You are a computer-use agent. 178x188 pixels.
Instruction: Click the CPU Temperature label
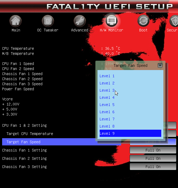pos(18,48)
